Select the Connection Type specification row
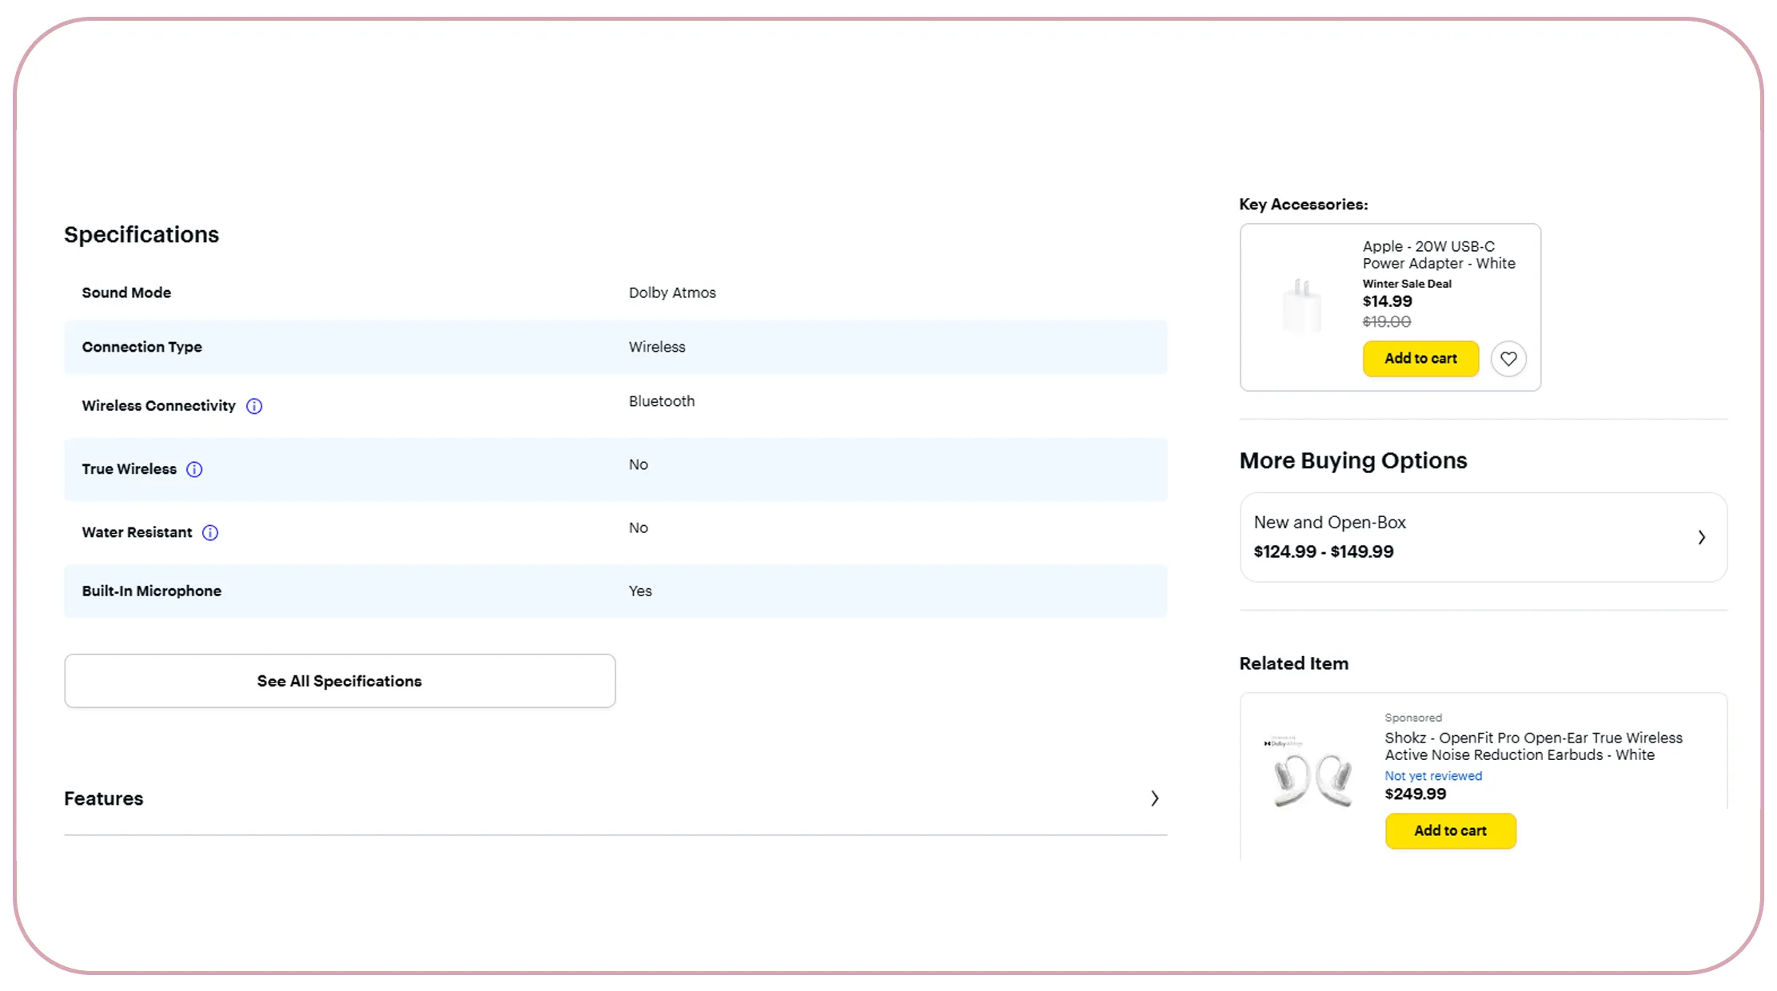Image resolution: width=1777 pixels, height=991 pixels. coord(615,347)
